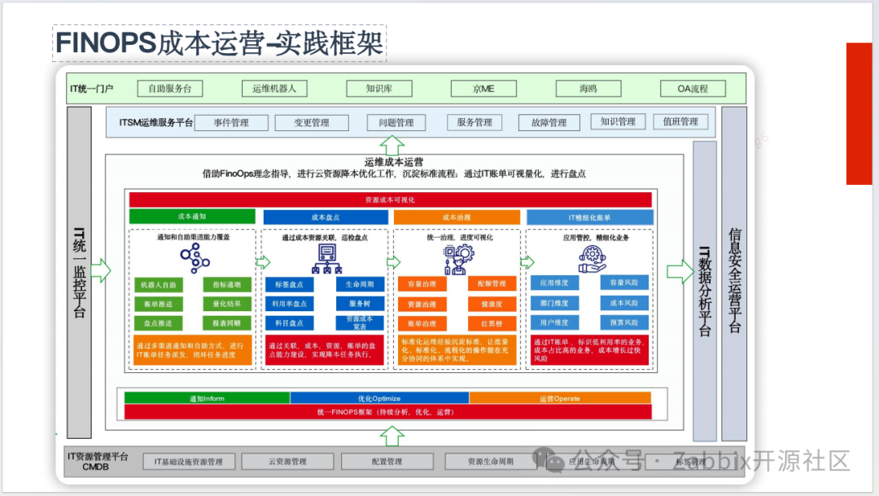Click the 健康度 block
This screenshot has width=879, height=496.
[492, 304]
